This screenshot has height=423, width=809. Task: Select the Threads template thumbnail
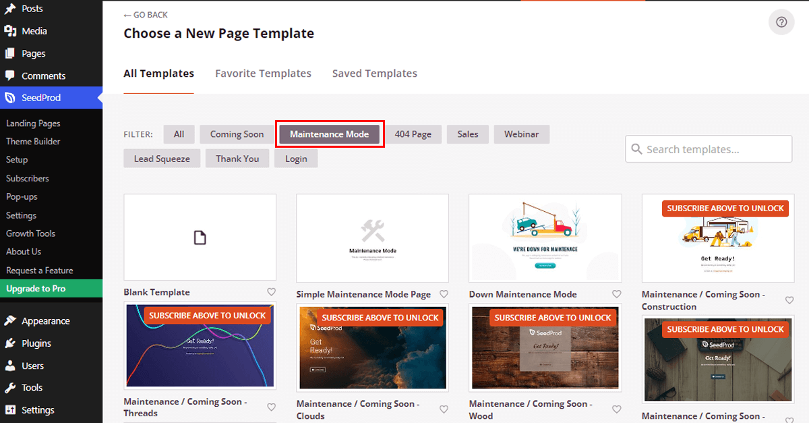pyautogui.click(x=200, y=345)
